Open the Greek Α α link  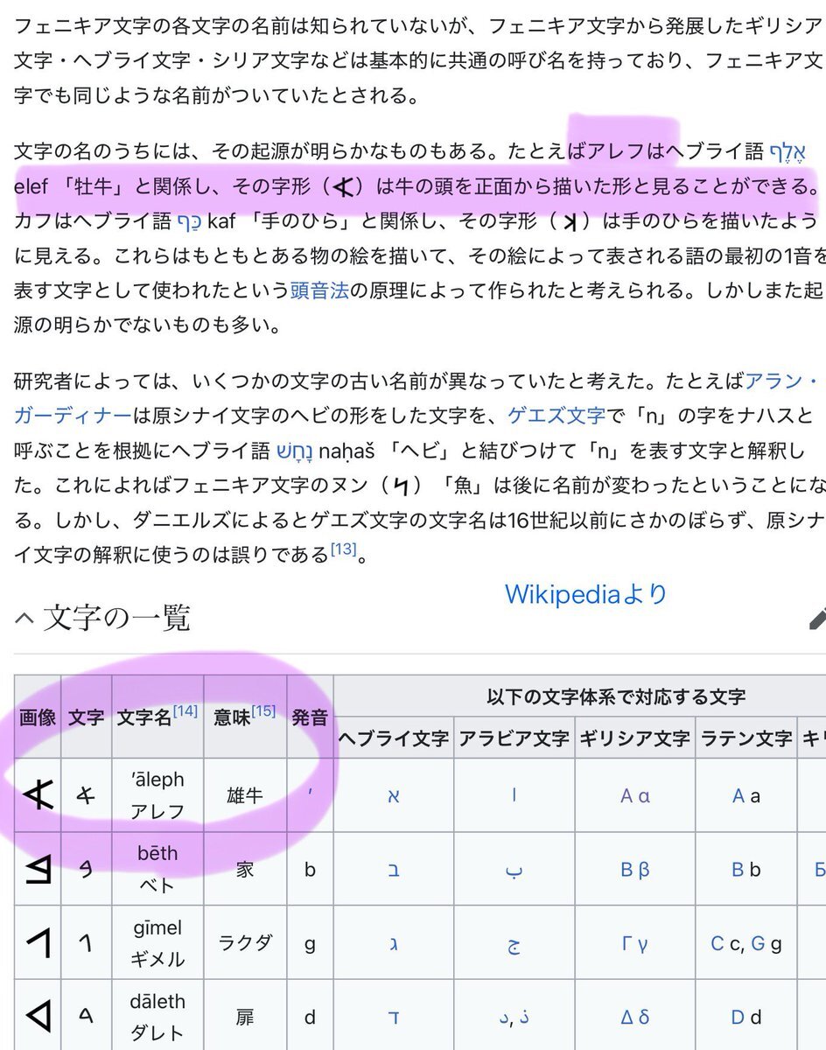634,796
